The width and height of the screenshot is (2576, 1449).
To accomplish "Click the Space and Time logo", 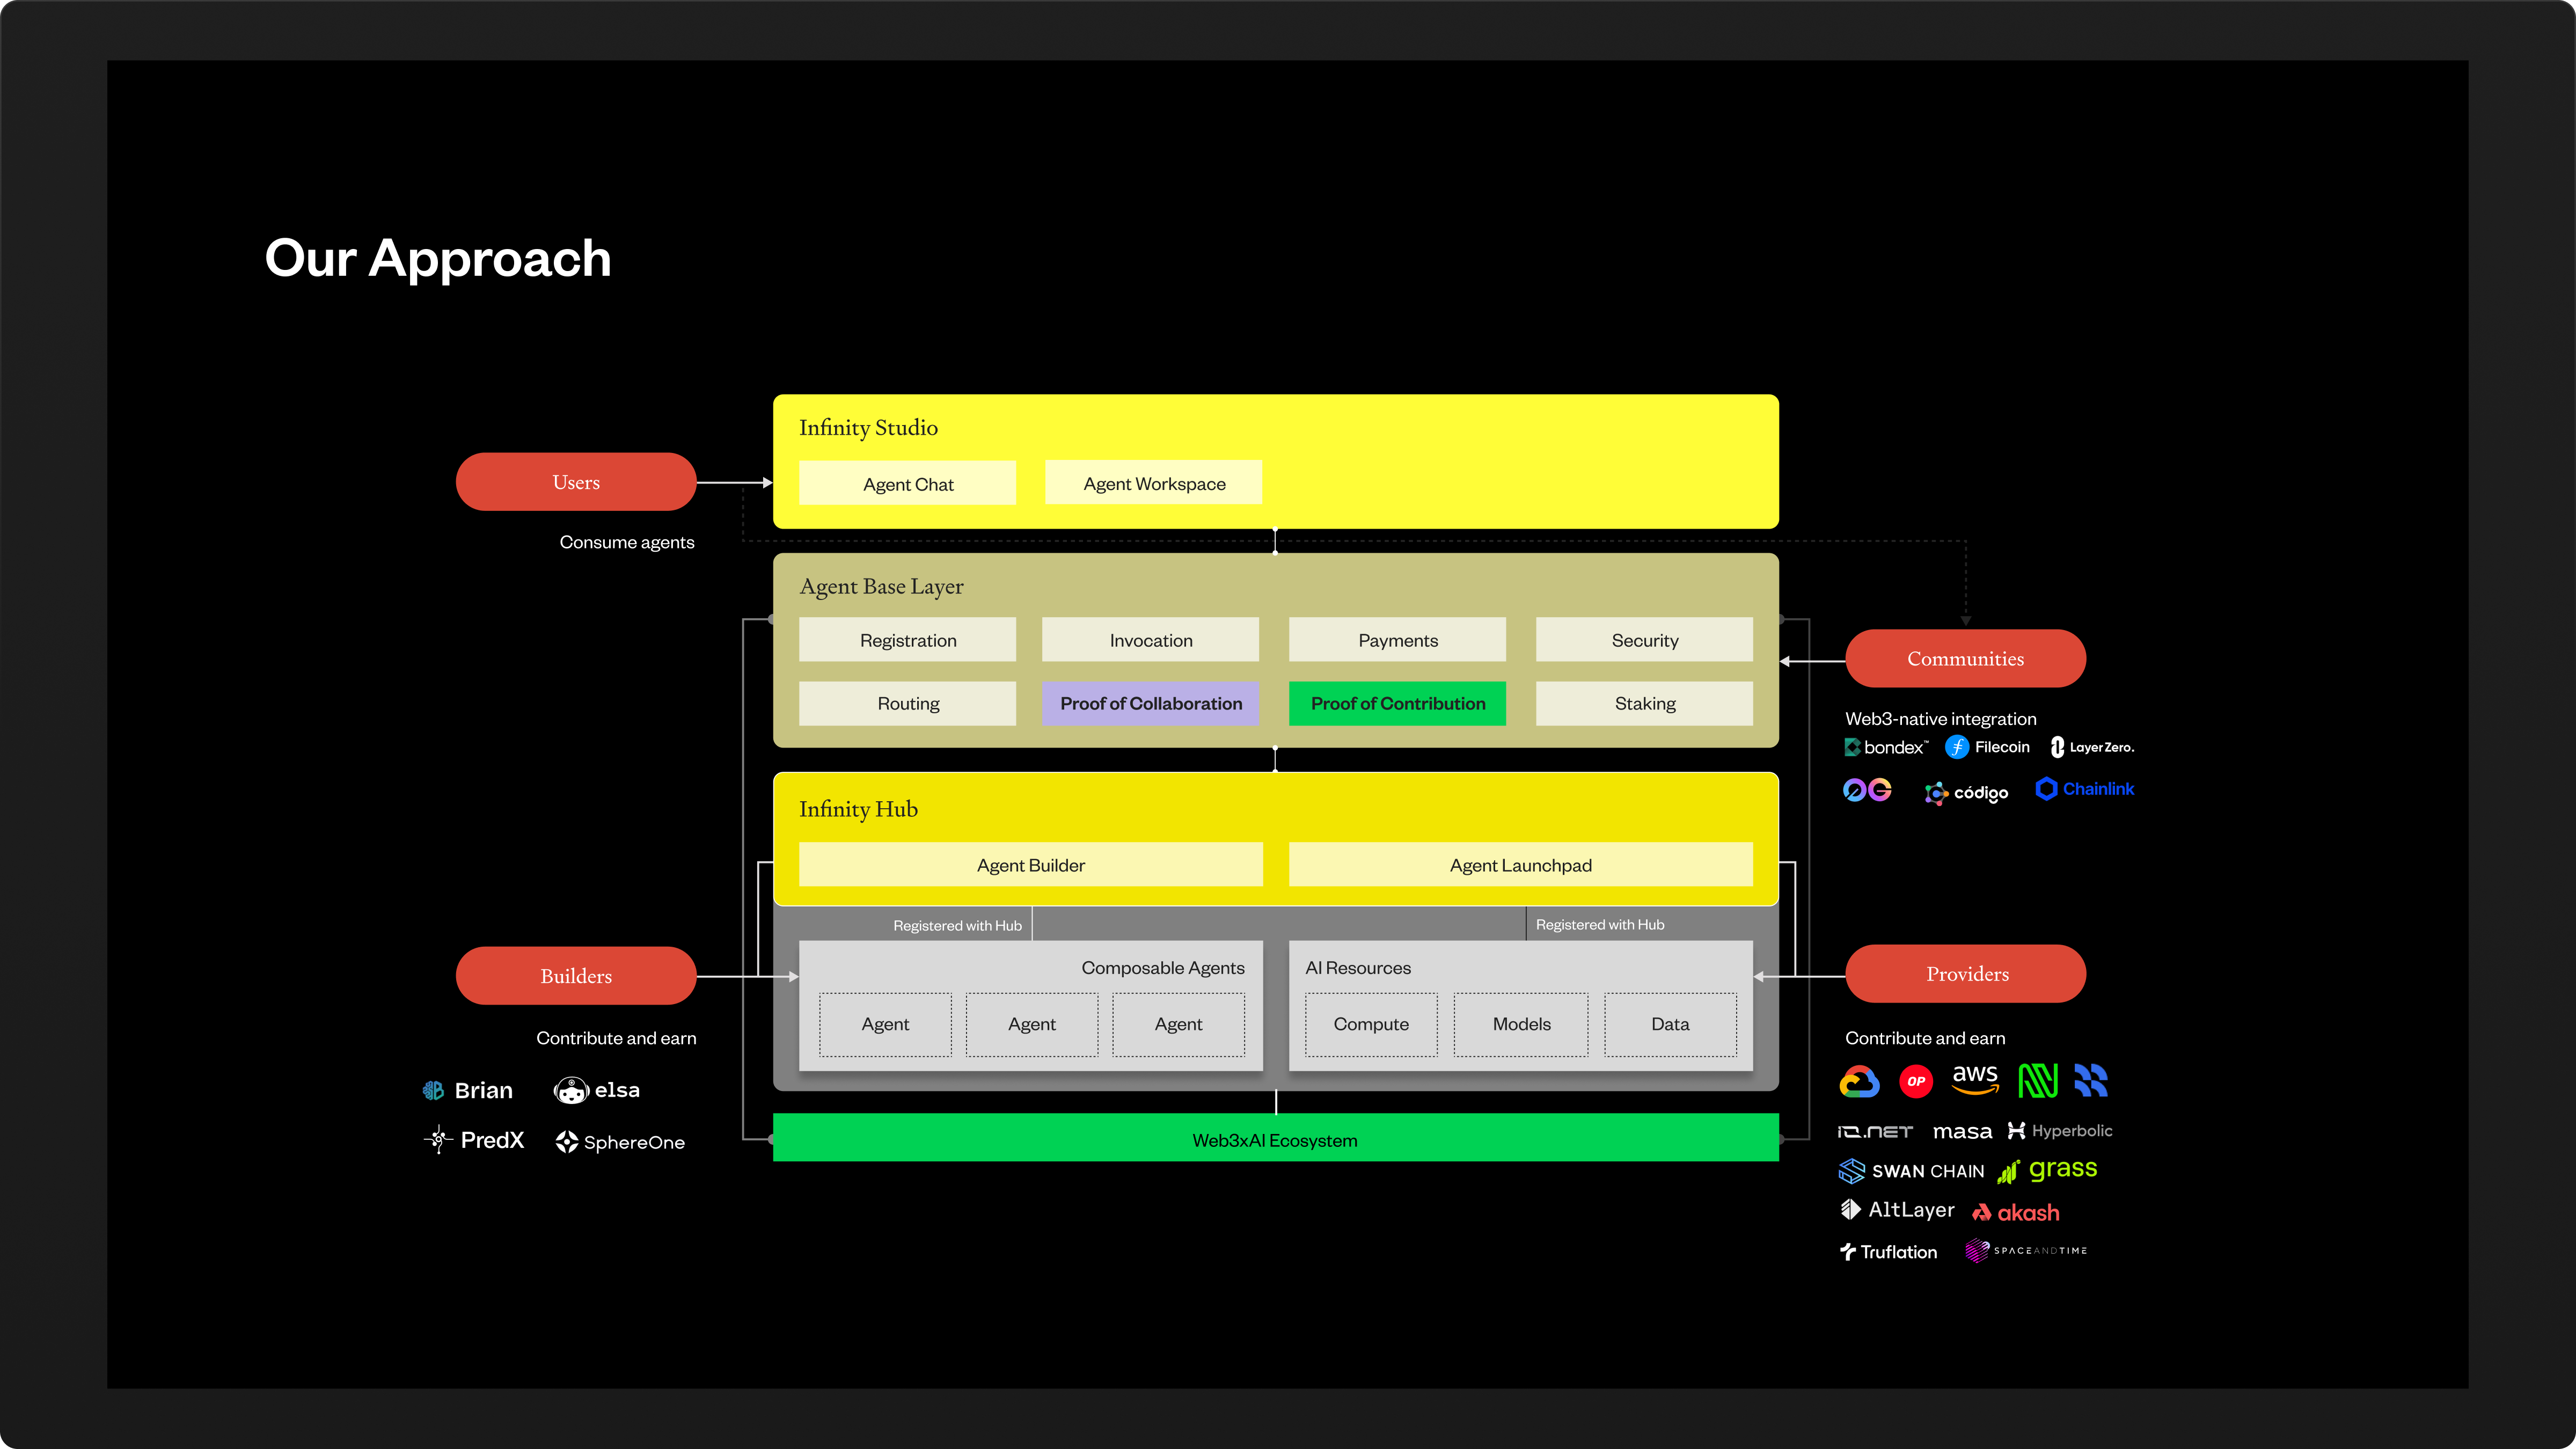I will pos(2026,1251).
